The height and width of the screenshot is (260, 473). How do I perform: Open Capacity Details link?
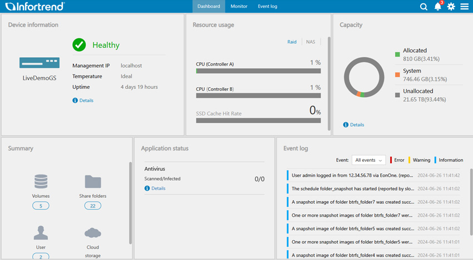point(357,125)
